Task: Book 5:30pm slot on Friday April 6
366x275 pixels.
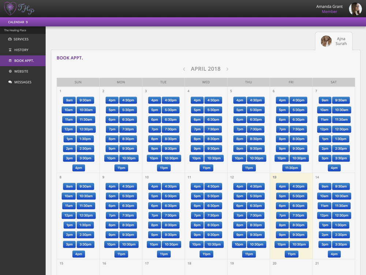Action: point(298,110)
